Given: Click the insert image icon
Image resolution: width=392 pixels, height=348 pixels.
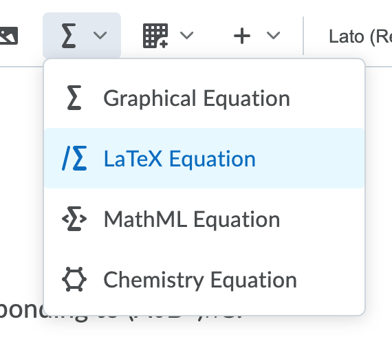Looking at the screenshot, I should [x=9, y=36].
